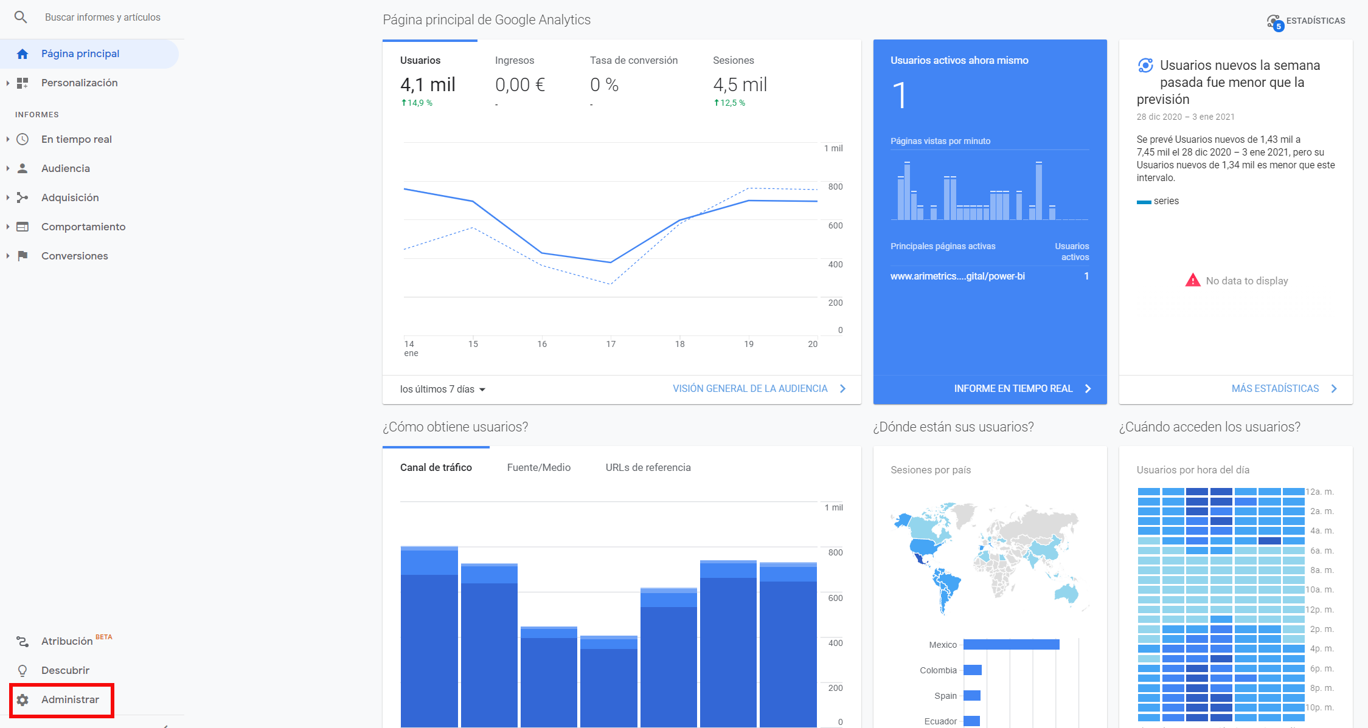Click the Descubrir lightbulb icon
1368x728 pixels.
(x=23, y=670)
